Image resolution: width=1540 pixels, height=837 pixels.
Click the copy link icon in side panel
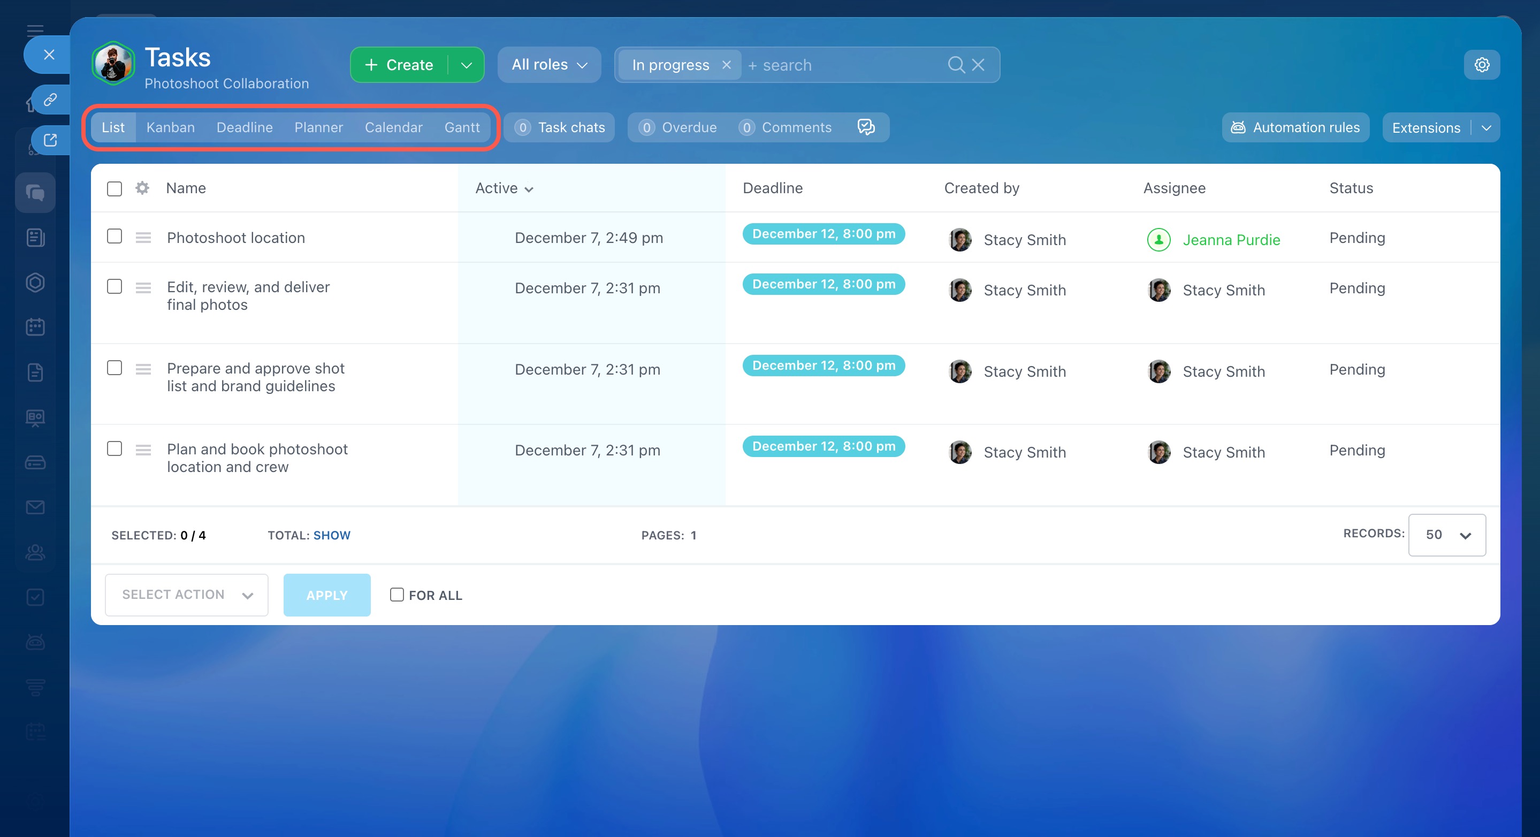coord(50,99)
